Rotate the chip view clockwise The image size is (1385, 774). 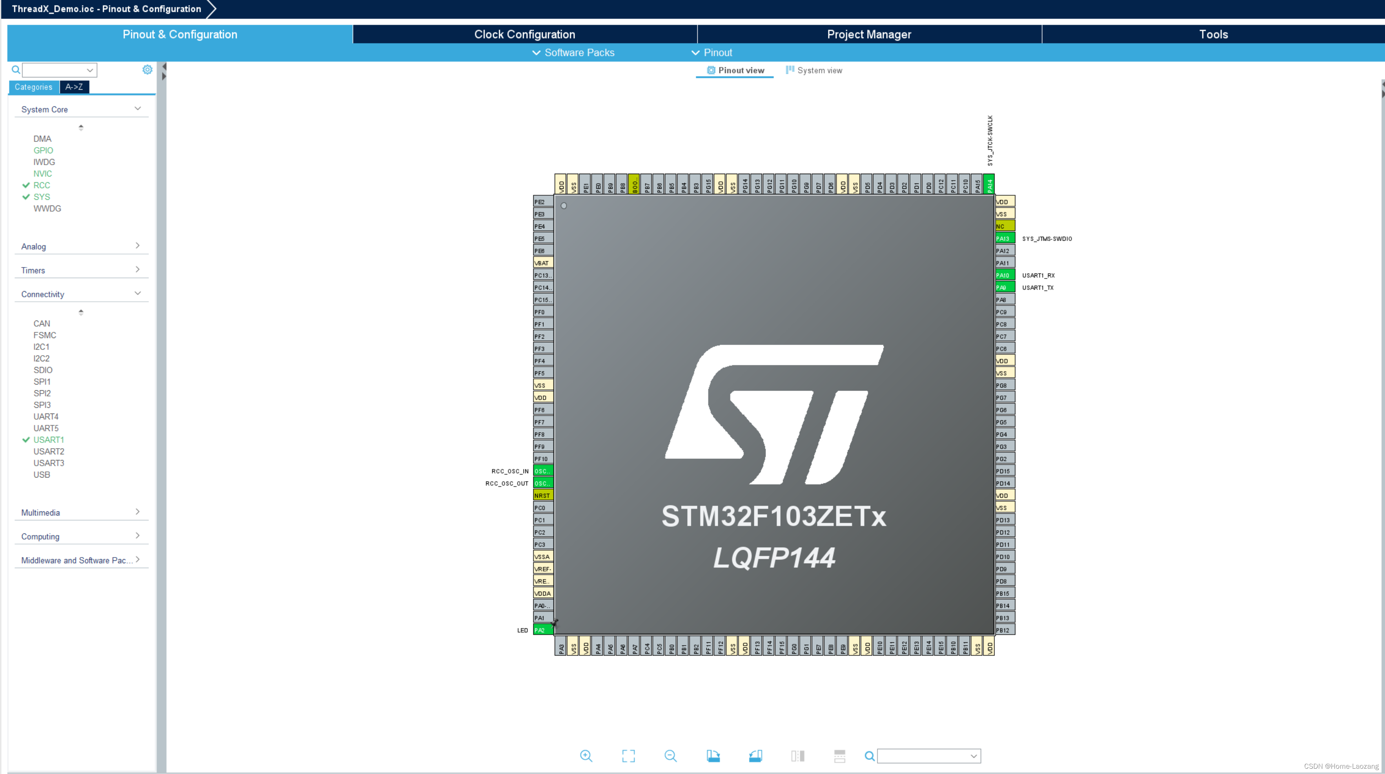coord(713,756)
